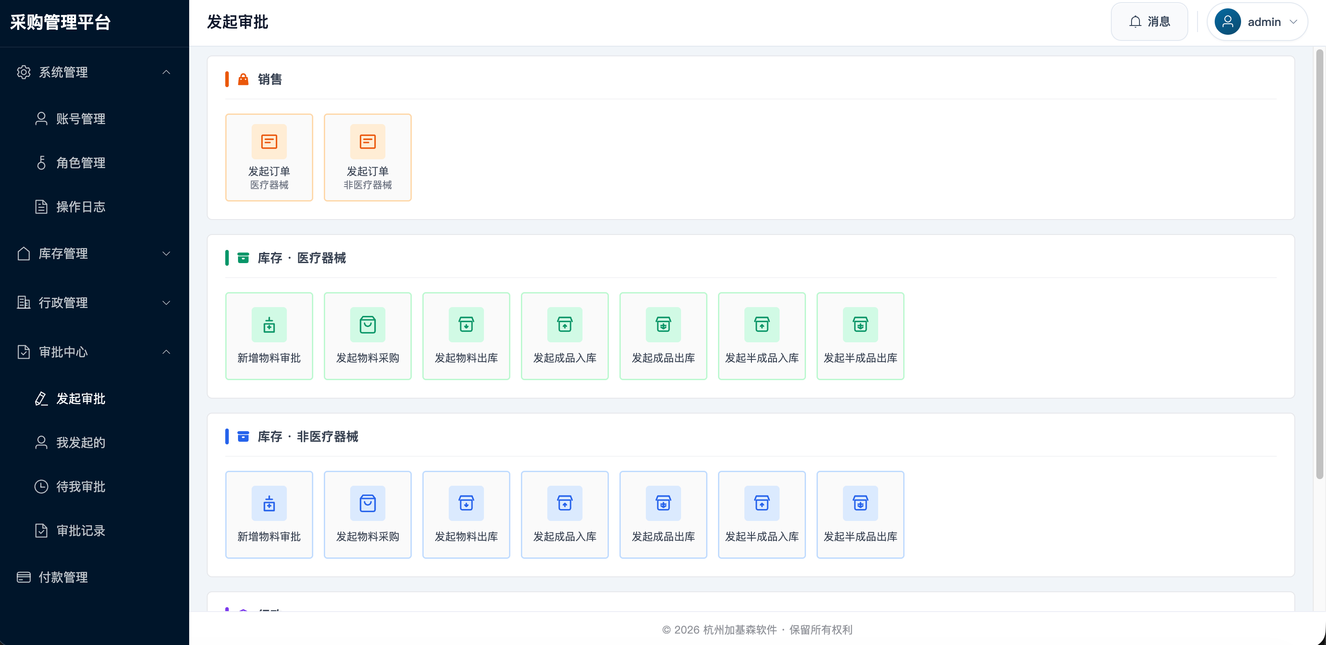Click the green 发起物料出库 box icon
Screen dimensions: 1326x645
coord(466,325)
